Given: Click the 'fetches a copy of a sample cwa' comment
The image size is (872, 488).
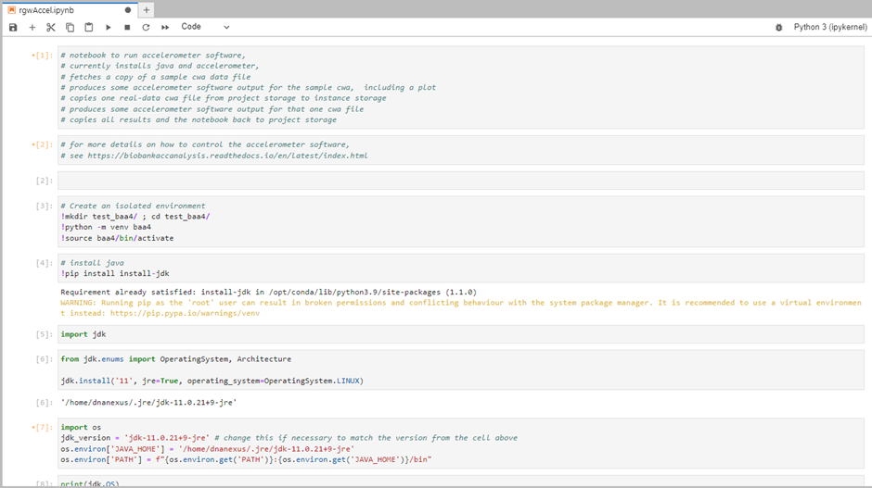Looking at the screenshot, I should [156, 77].
